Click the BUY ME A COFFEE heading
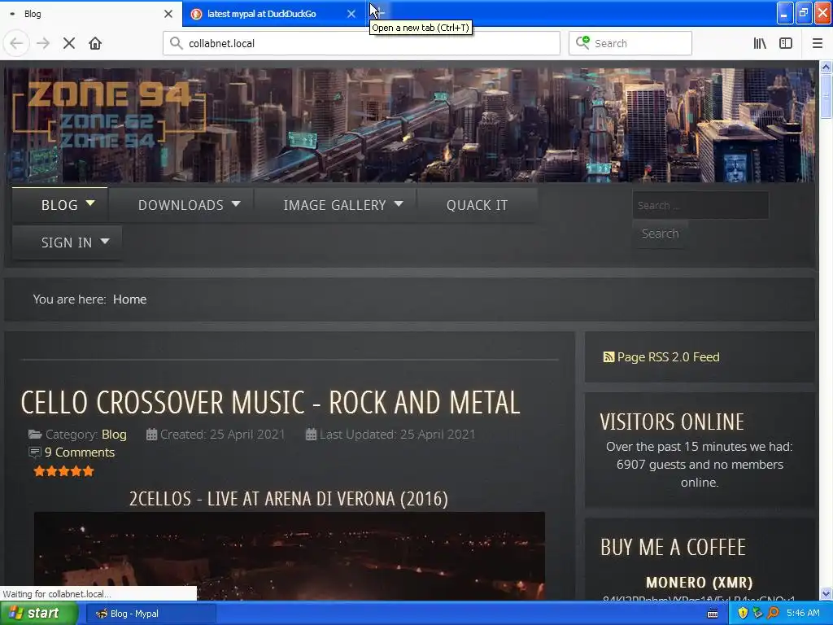Screen dimensions: 833x625 click(673, 548)
